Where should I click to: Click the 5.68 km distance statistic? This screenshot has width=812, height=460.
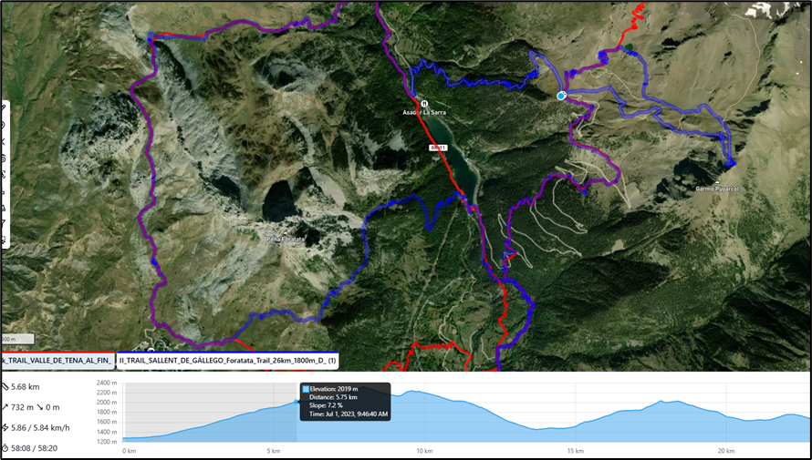(27, 387)
